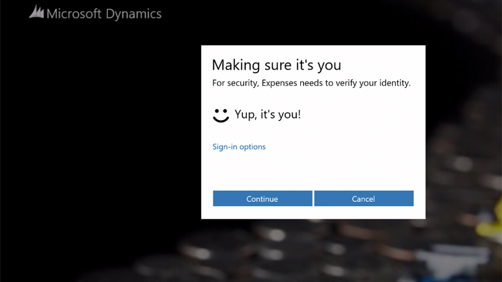
Task: Click the security verification message text
Action: (311, 83)
